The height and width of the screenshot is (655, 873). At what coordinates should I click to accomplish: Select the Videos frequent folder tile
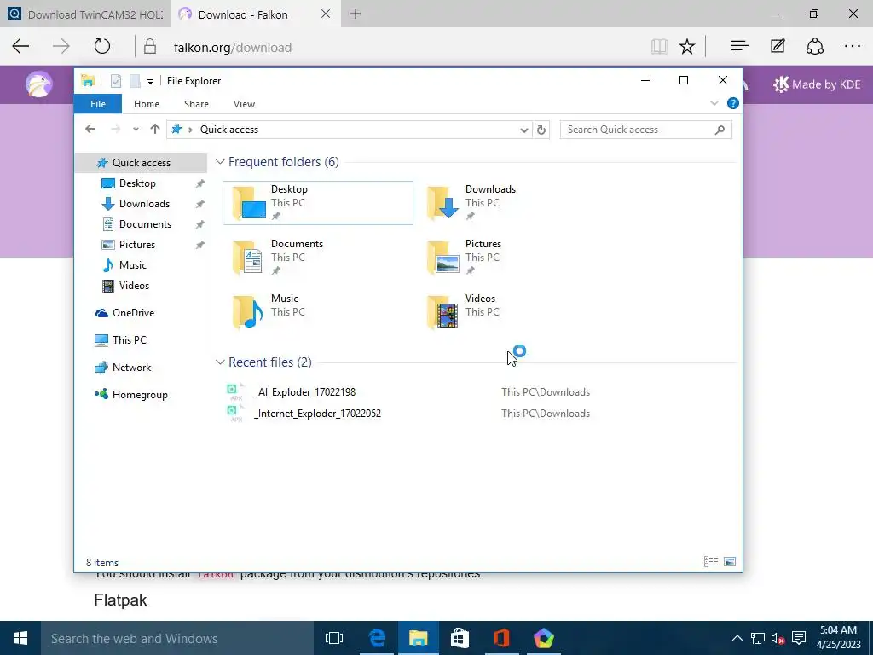coord(512,312)
